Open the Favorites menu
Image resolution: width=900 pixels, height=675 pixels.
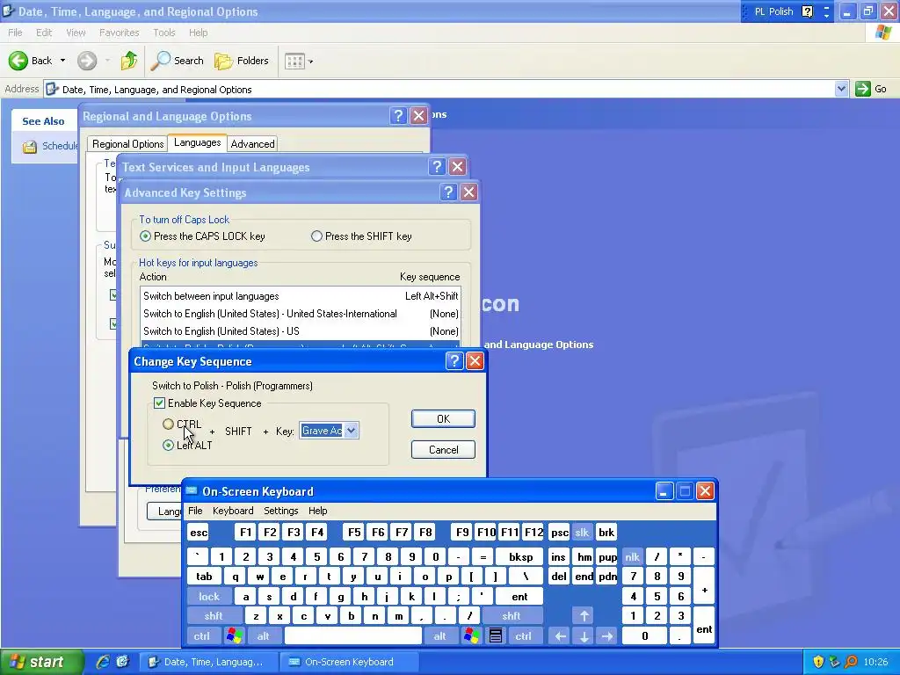coord(119,33)
